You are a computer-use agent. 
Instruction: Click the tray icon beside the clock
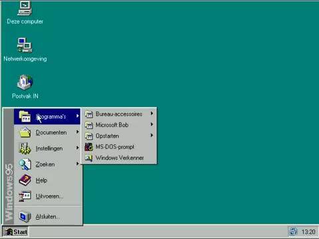click(x=293, y=232)
